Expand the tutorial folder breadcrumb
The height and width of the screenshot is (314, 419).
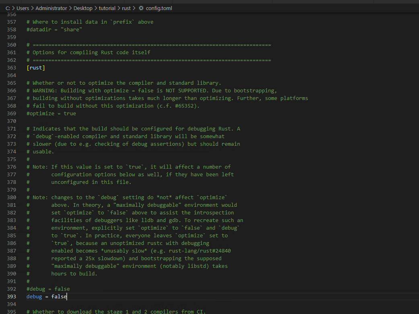107,8
